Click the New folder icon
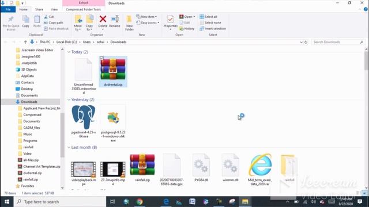Image resolution: width=369 pixels, height=207 pixels. (x=129, y=20)
